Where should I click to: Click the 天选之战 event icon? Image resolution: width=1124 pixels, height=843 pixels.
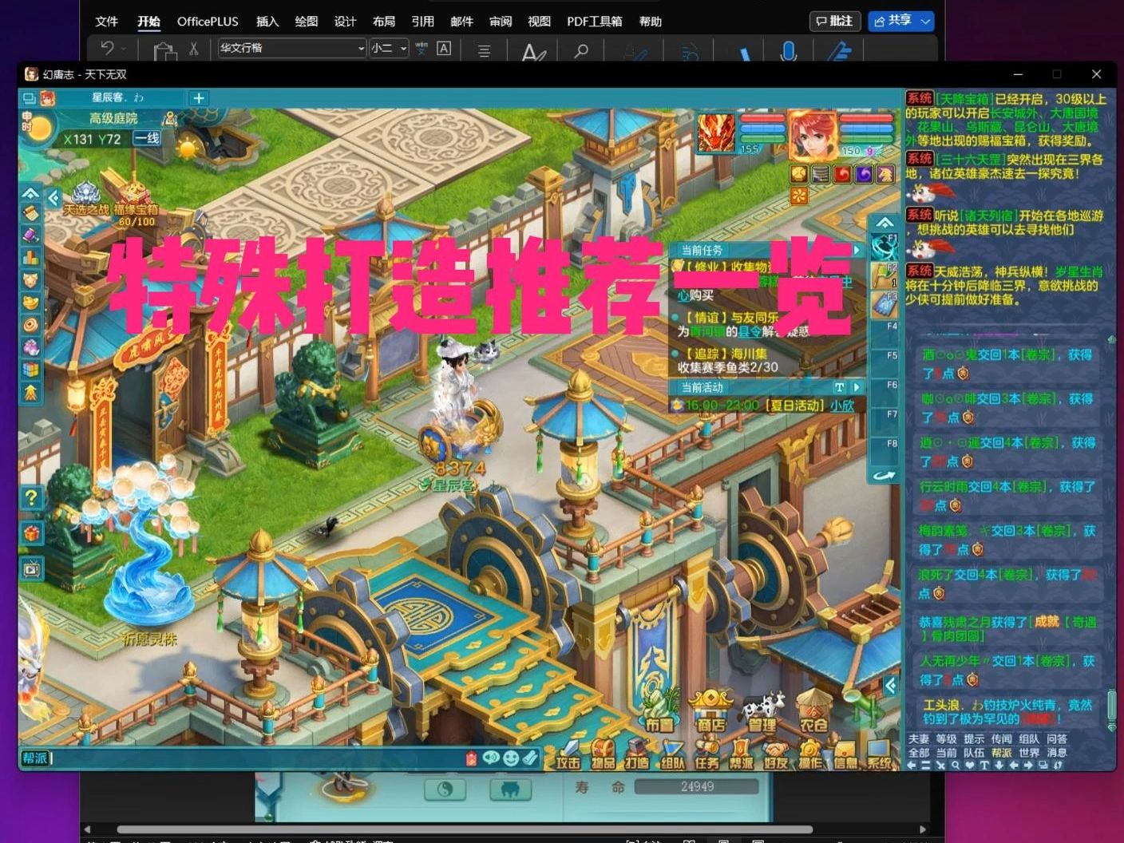pos(86,200)
